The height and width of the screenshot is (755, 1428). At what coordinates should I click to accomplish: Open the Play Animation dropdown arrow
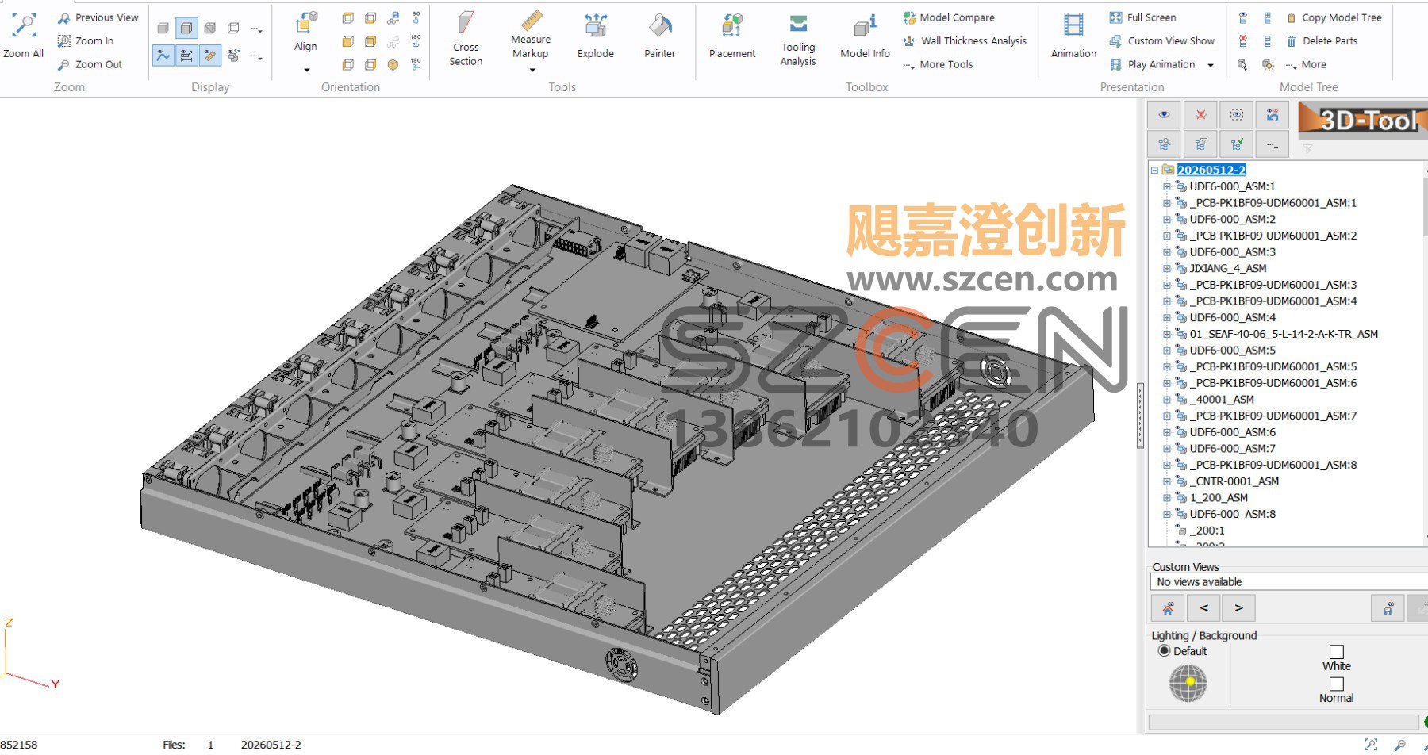1211,65
